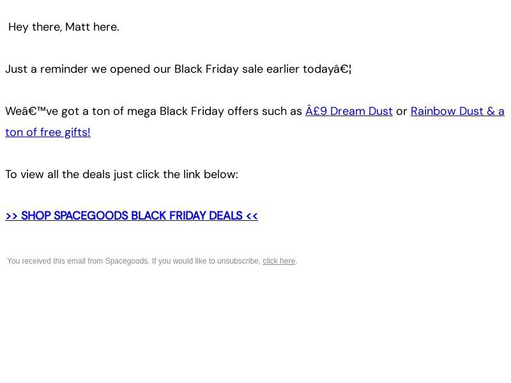Click the Black Friday sale reminder sentence
Screen dimensions: 511x383
coord(178,69)
